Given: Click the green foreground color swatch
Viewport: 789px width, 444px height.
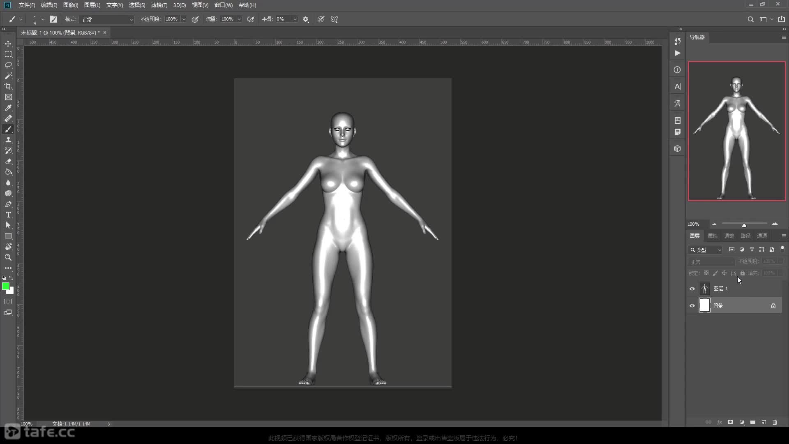Looking at the screenshot, I should 5,286.
